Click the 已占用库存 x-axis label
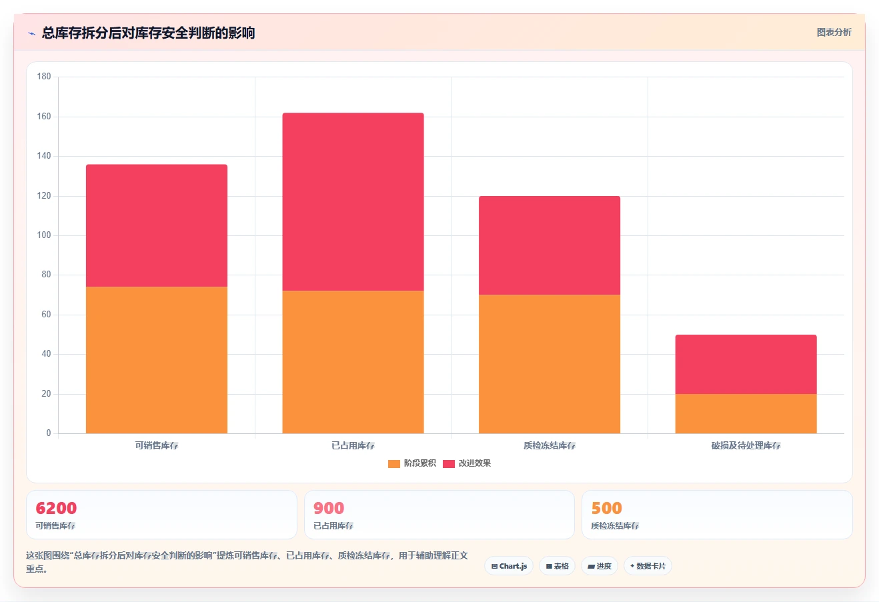Screen dimensions: 879x602 pos(353,445)
